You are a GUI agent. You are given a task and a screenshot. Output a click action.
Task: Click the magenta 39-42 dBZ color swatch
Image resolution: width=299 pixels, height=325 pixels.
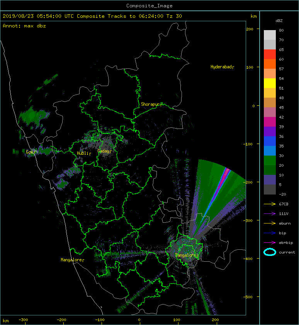[x=270, y=122]
